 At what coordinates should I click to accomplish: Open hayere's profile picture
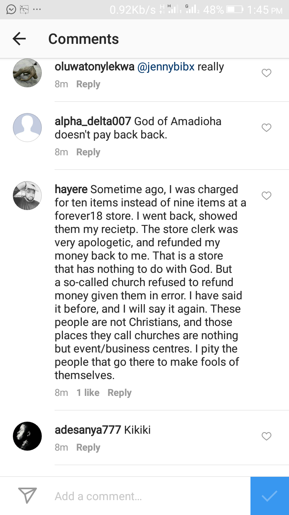coord(28,196)
